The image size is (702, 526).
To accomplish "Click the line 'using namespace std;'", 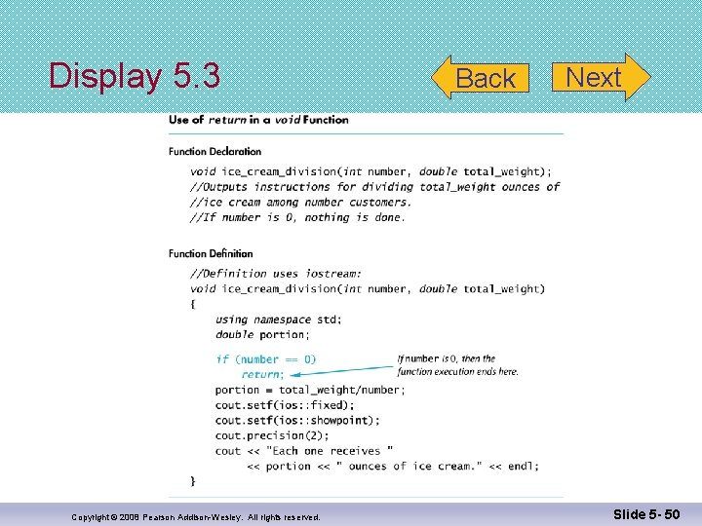I will pyautogui.click(x=279, y=319).
